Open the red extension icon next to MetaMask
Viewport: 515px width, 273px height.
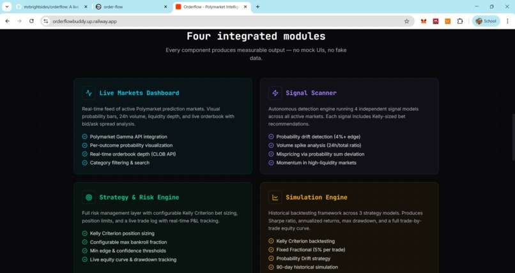[436, 21]
